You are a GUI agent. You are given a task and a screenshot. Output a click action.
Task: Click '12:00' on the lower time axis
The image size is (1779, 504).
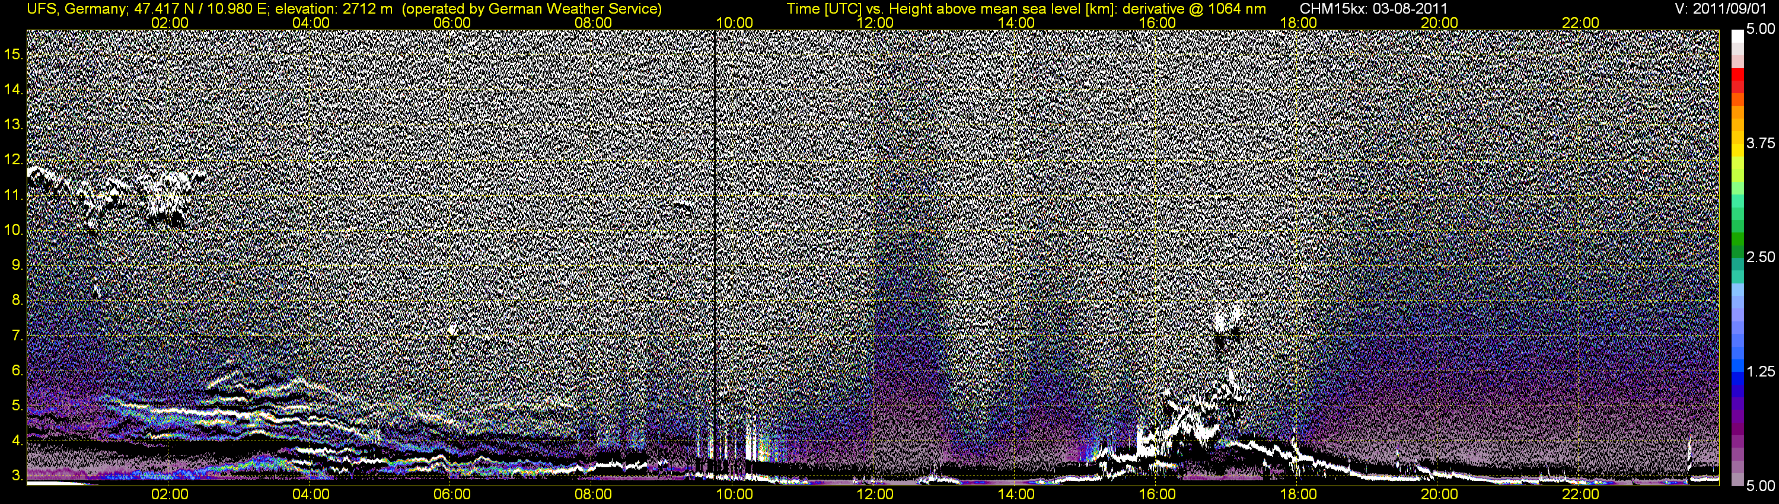[x=875, y=495]
